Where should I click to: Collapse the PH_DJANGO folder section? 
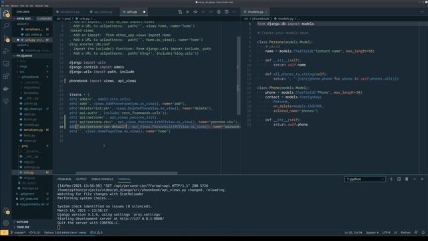(x=32, y=56)
